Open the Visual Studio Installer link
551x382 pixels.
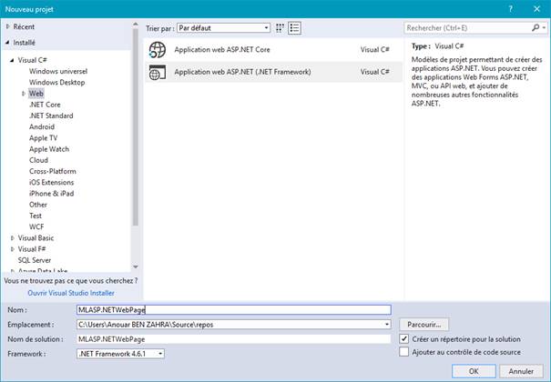coord(71,293)
